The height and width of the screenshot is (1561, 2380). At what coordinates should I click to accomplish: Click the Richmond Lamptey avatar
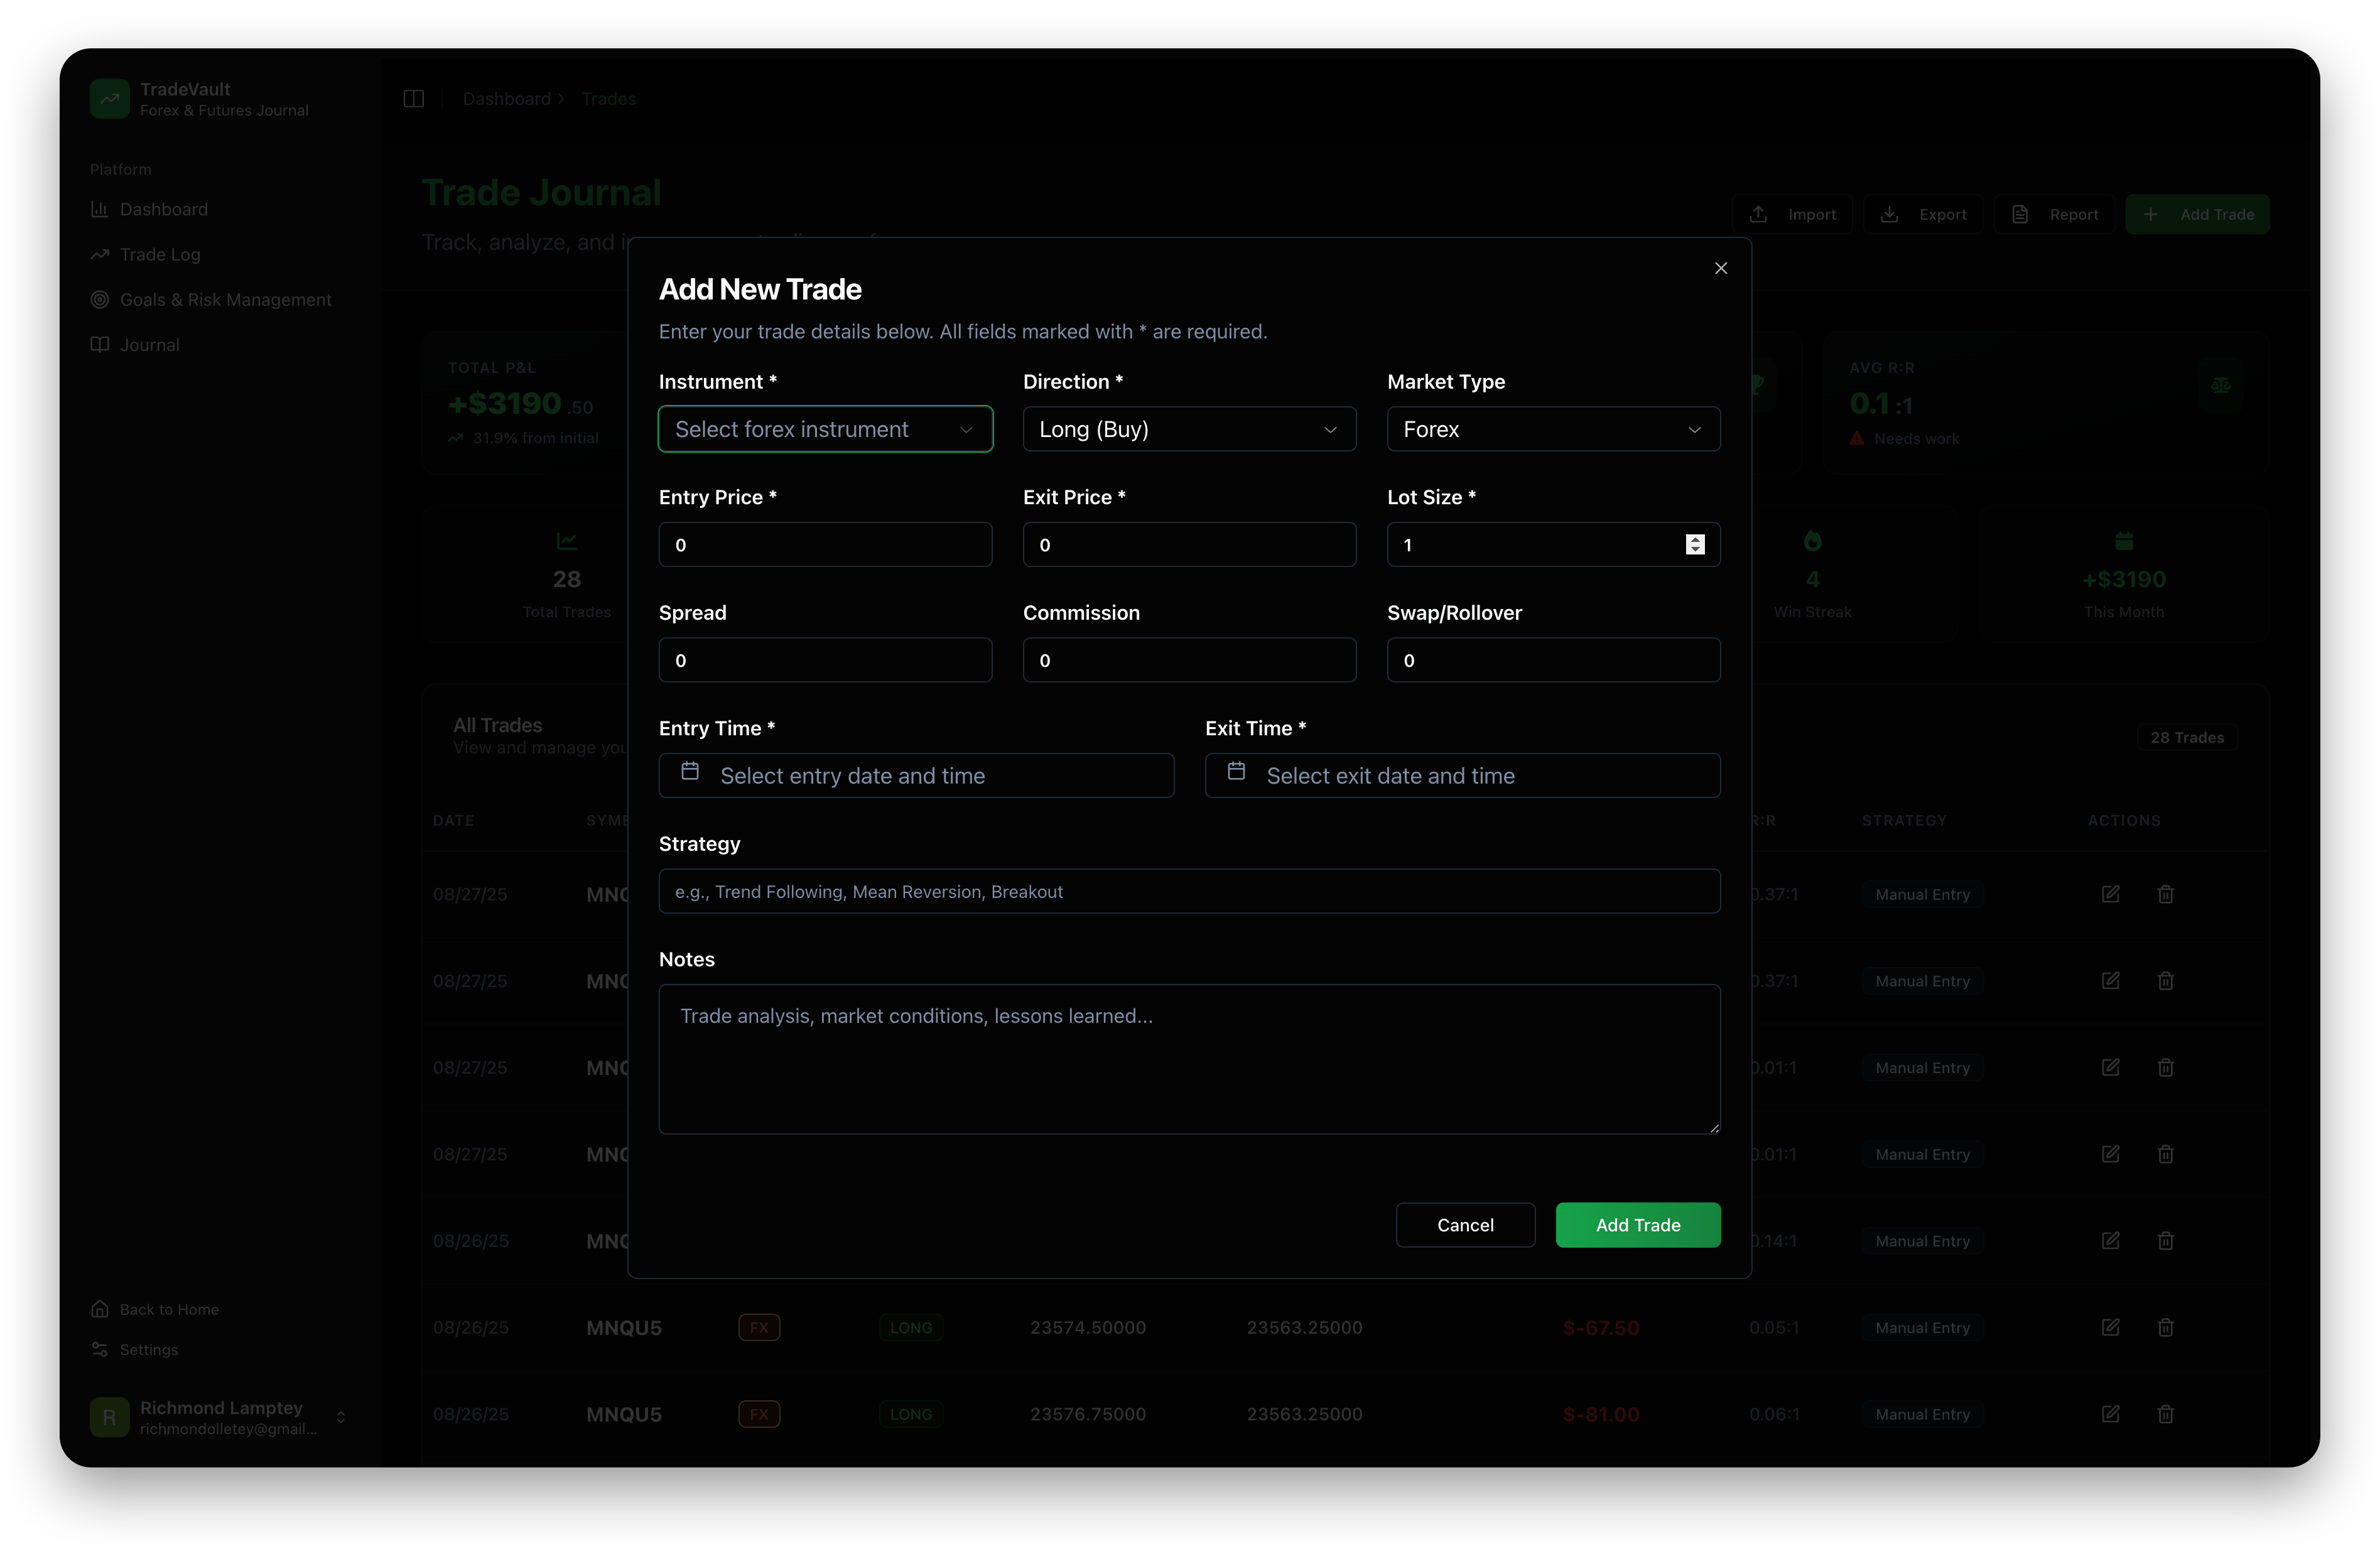[109, 1417]
